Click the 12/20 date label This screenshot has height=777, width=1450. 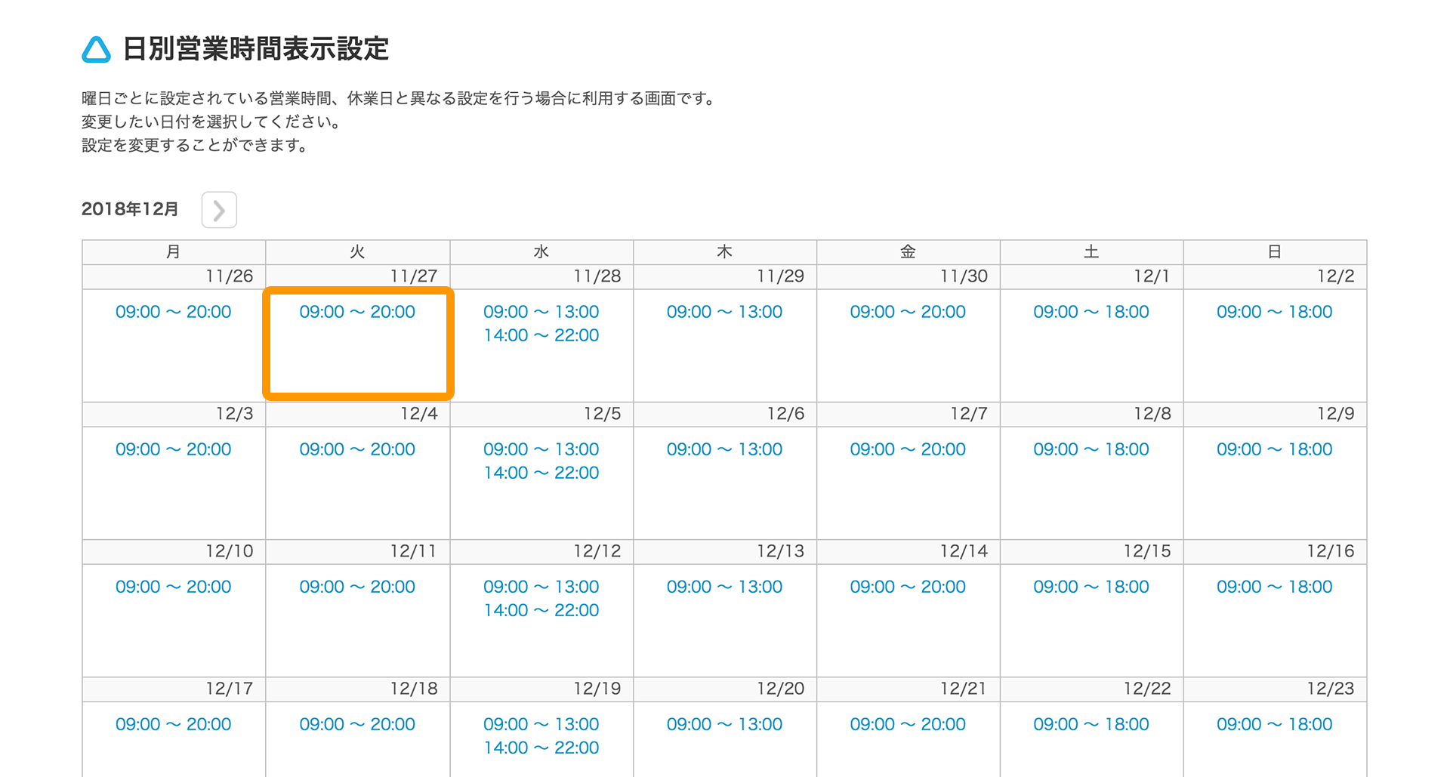click(780, 689)
